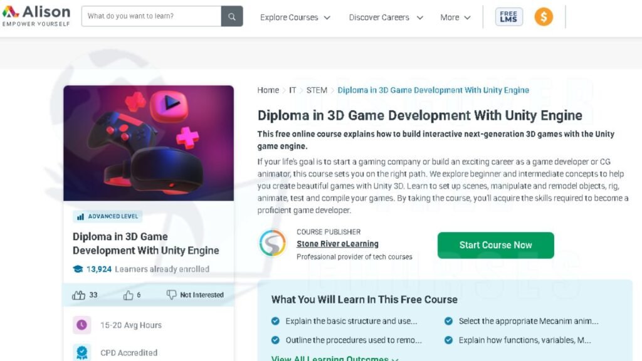This screenshot has width=642, height=361.
Task: Click the Stone River eLearning logo
Action: pos(272,243)
